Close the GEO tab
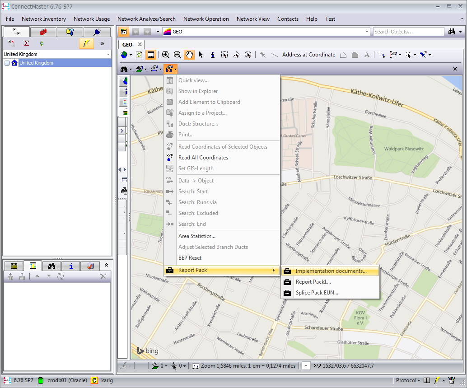 point(140,44)
